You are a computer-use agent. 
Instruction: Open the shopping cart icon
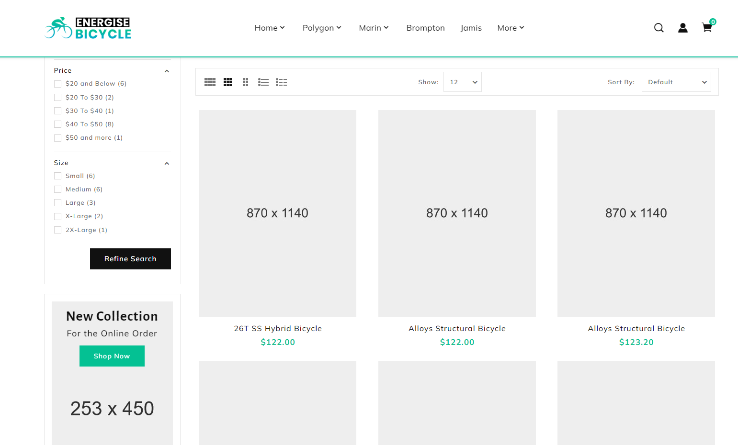click(706, 28)
